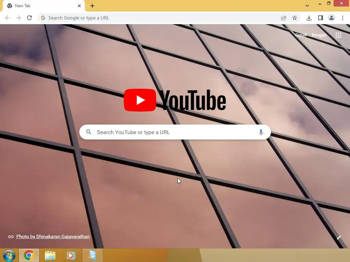350x262 pixels.
Task: Open a new tab with plus button
Action: pos(92,6)
